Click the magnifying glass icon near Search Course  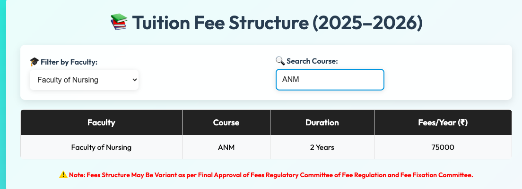280,61
